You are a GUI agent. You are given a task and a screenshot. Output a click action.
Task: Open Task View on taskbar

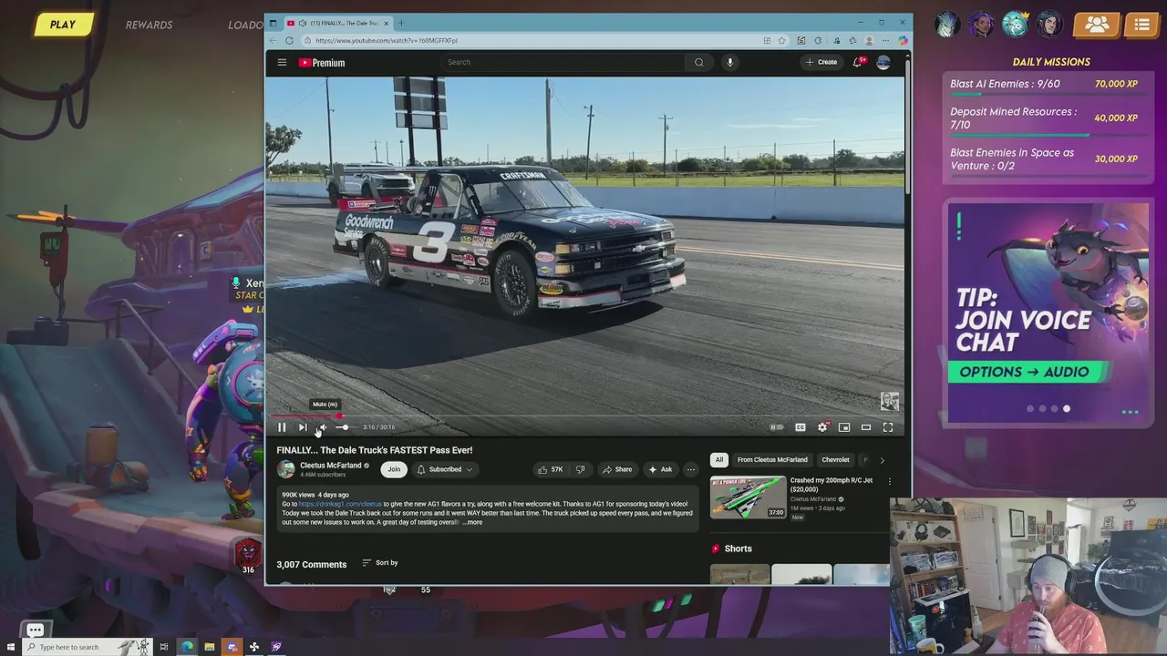click(164, 647)
